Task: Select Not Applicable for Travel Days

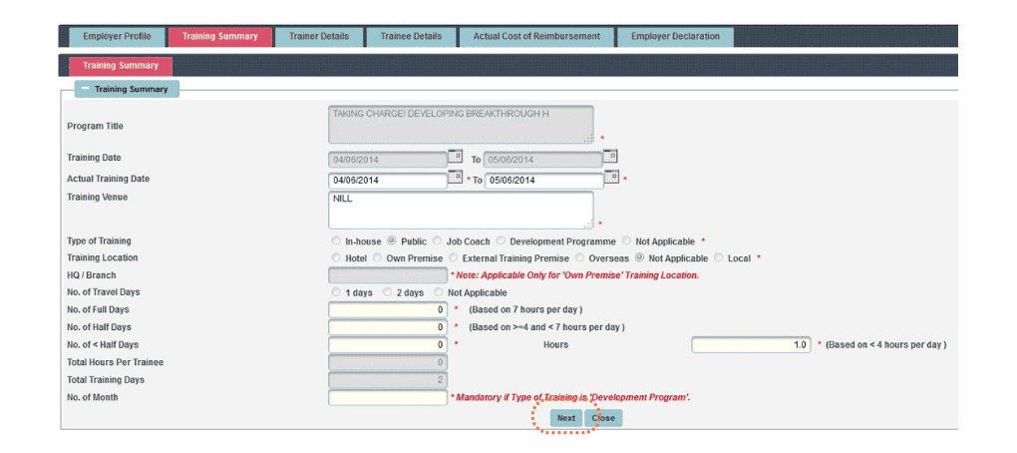Action: [x=439, y=292]
